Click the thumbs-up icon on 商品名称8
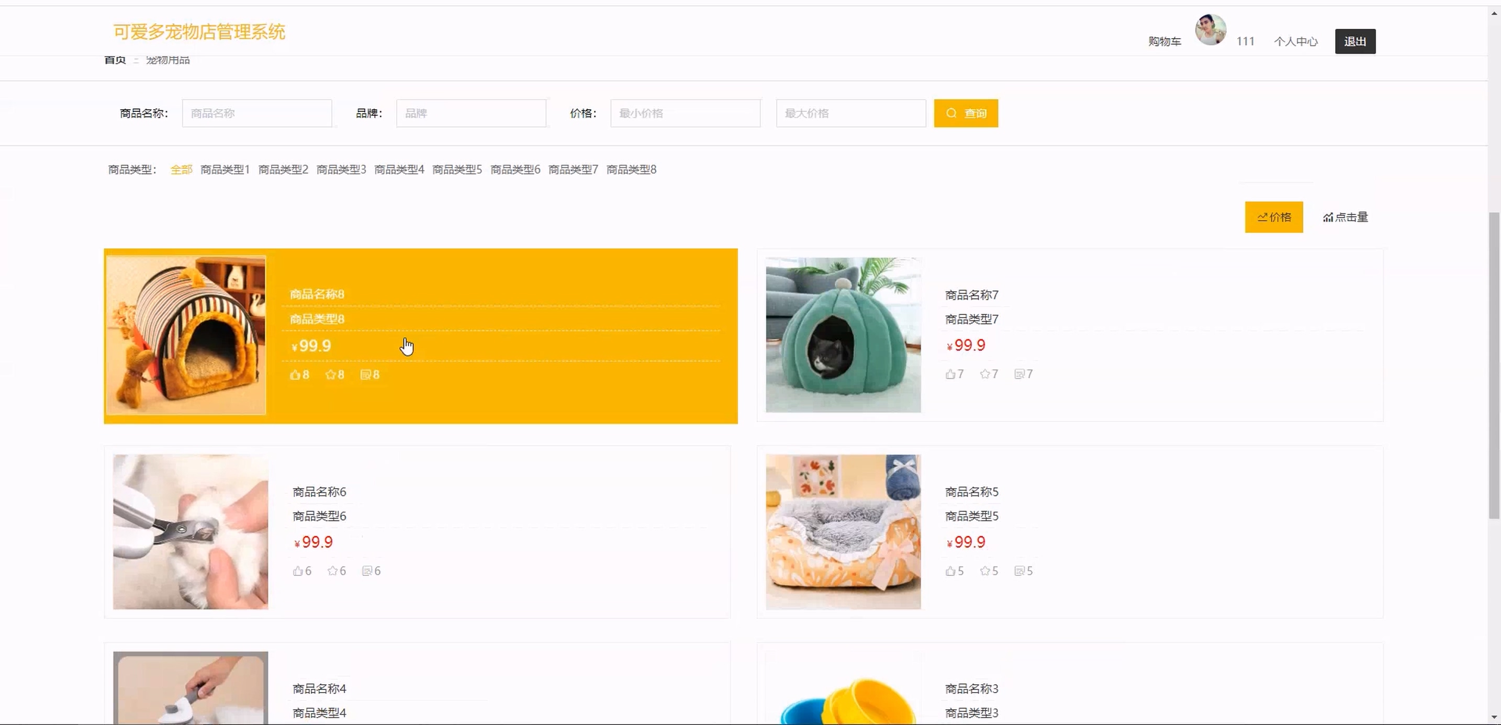 [295, 375]
